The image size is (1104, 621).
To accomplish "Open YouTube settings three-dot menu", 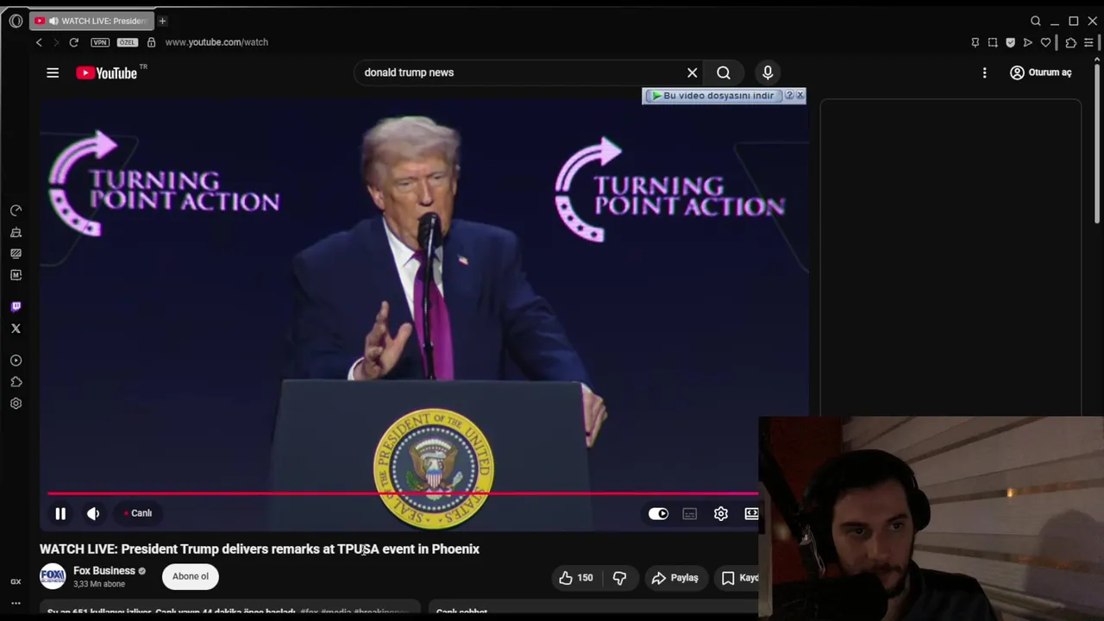I will (984, 73).
